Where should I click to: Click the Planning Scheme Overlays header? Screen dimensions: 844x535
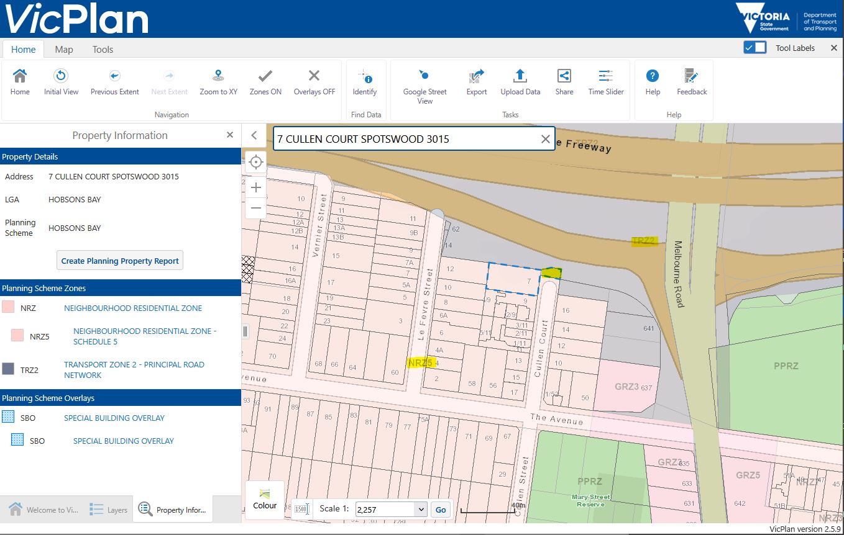pos(121,398)
